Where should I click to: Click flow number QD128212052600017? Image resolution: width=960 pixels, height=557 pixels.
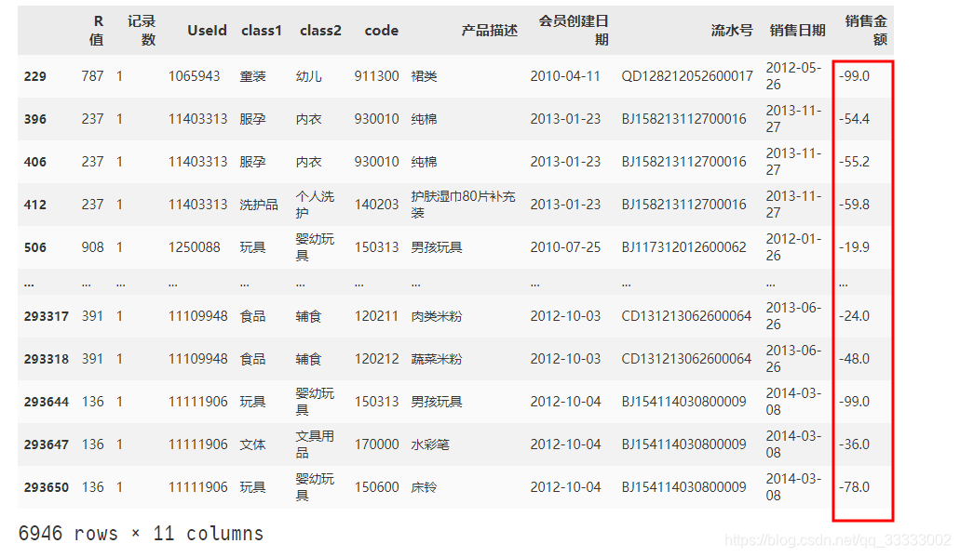pyautogui.click(x=687, y=75)
